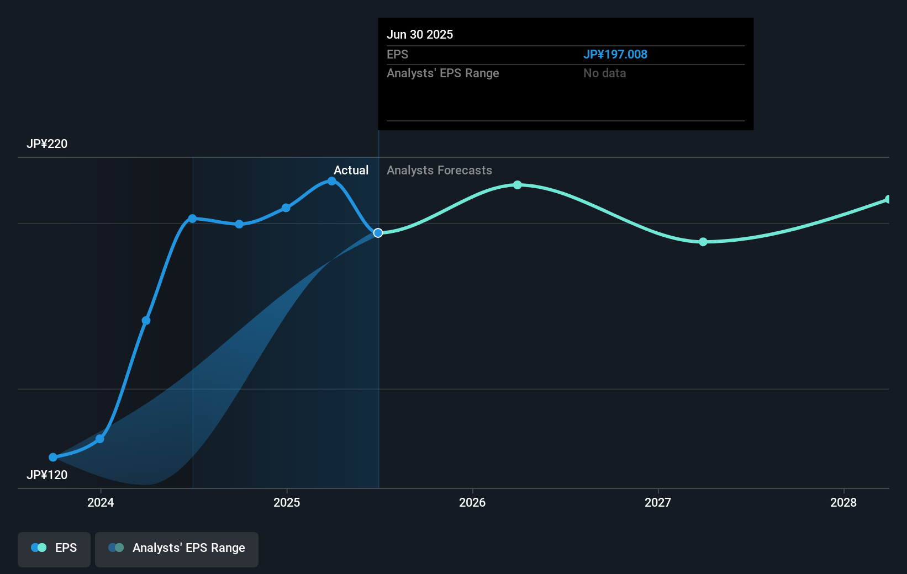Open details from the Actual label
Screen dimensions: 907x574
tap(351, 170)
